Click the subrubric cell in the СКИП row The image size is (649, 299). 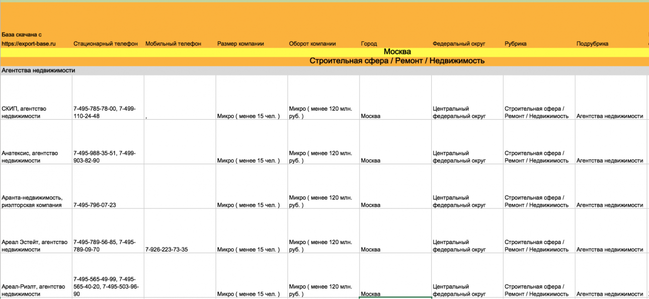tap(611, 98)
